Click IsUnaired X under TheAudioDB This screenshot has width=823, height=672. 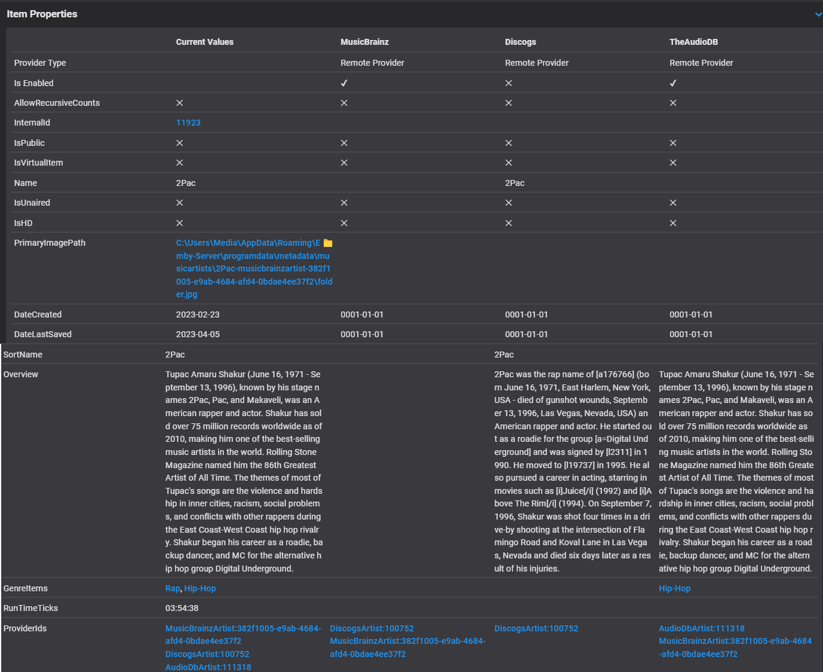point(673,203)
